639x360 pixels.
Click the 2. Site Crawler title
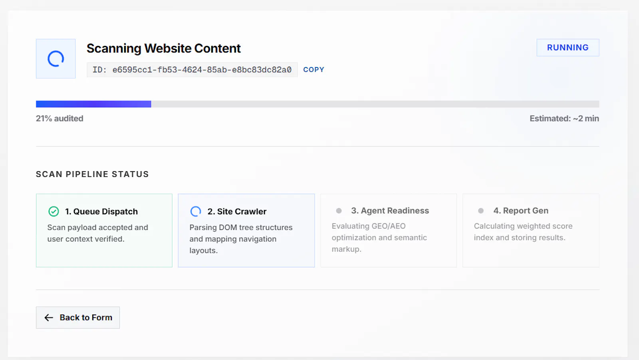coord(237,212)
